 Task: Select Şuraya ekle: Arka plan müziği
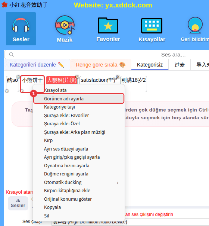[x=79, y=132]
